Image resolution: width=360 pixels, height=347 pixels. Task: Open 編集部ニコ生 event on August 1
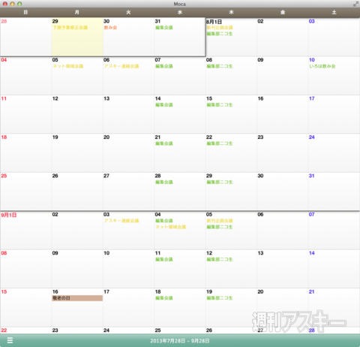click(x=220, y=34)
